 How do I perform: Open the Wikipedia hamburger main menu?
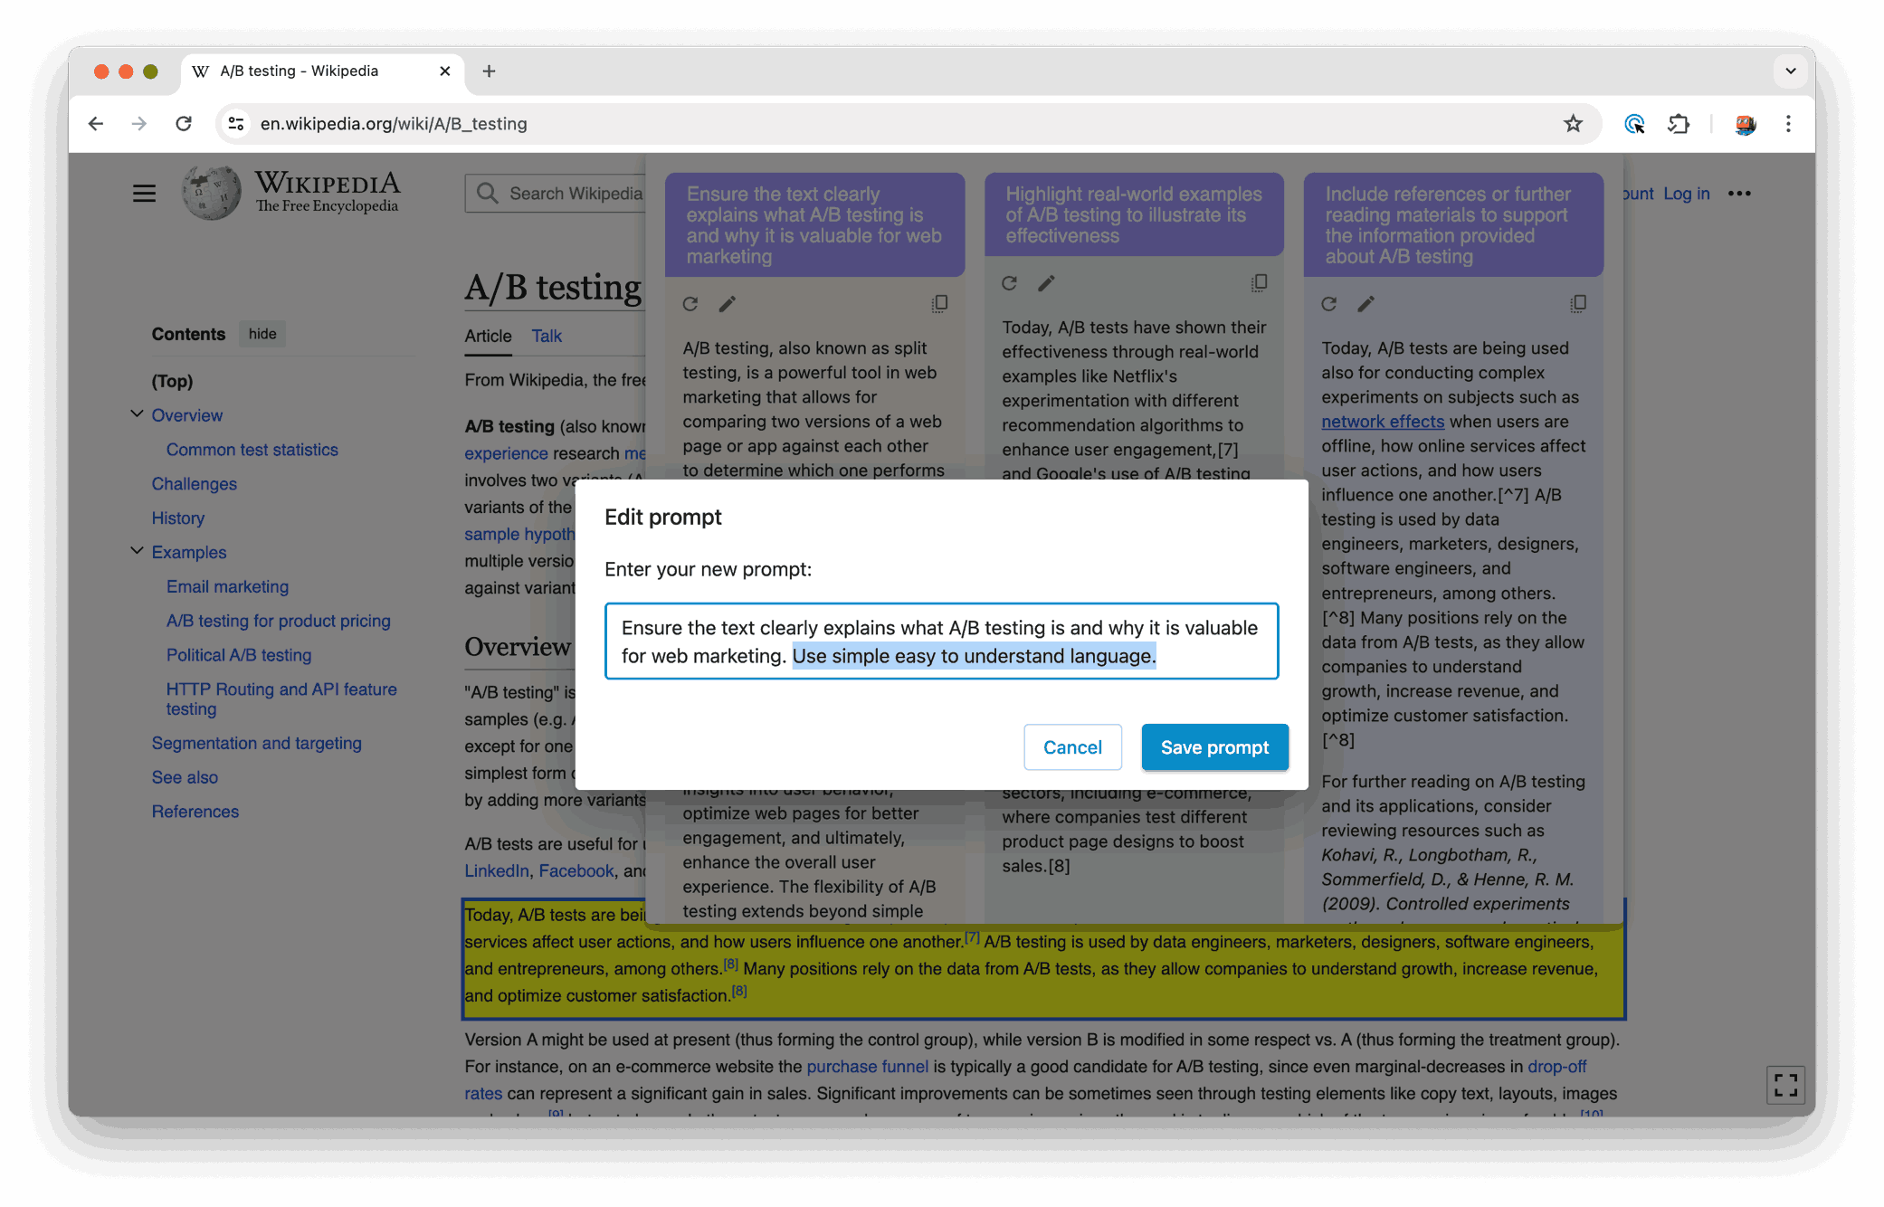tap(144, 194)
